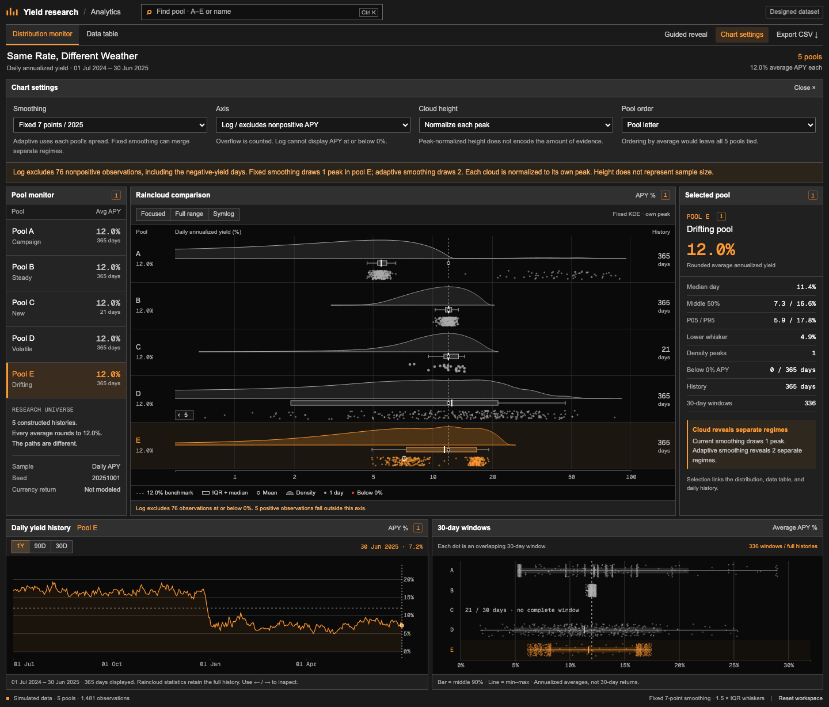Click the '5 pools' count in the title area
This screenshot has width=829, height=707.
pos(809,57)
